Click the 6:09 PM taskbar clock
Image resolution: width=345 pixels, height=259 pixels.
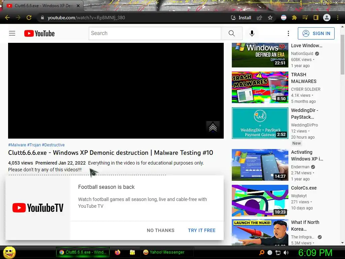click(x=315, y=253)
